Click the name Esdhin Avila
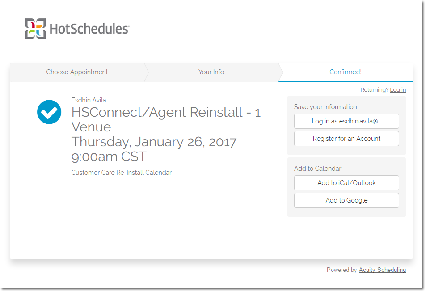 [89, 100]
